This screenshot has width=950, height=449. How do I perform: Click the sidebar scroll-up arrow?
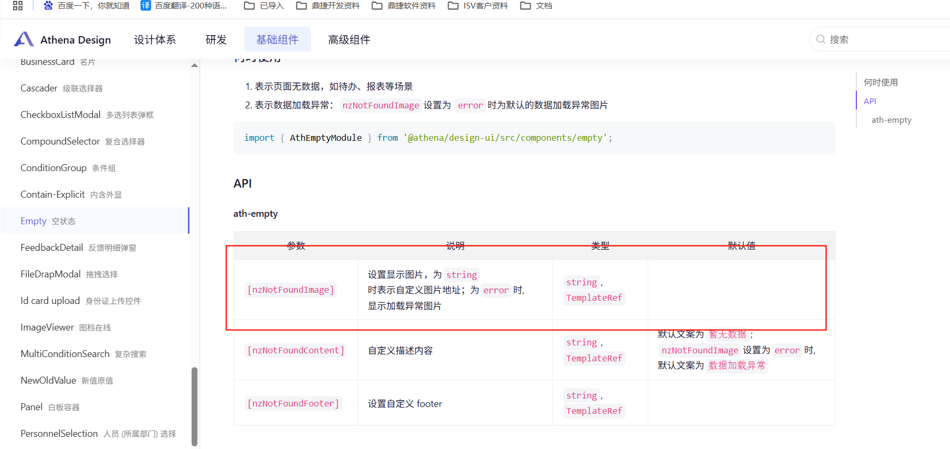coord(194,65)
